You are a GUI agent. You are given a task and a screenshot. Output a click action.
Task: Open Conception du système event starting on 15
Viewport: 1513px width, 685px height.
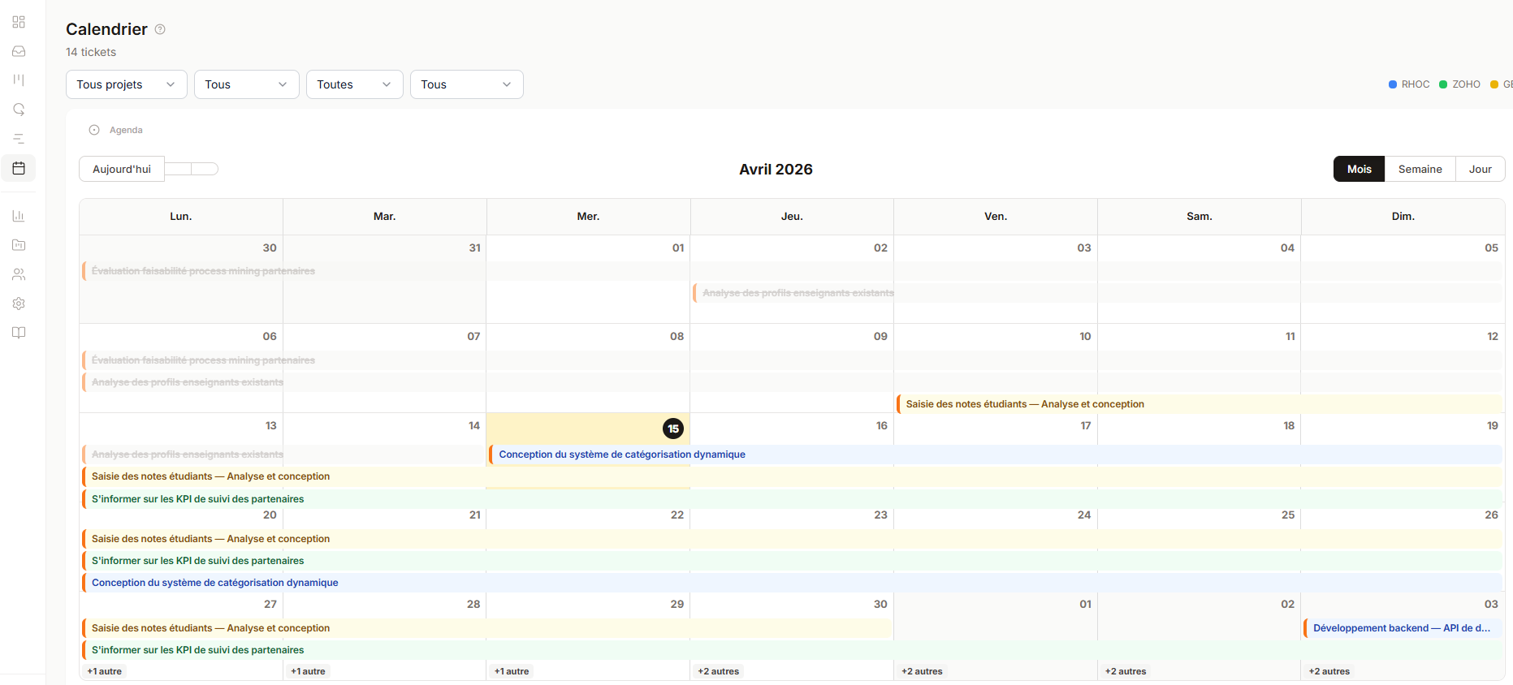[x=996, y=455]
